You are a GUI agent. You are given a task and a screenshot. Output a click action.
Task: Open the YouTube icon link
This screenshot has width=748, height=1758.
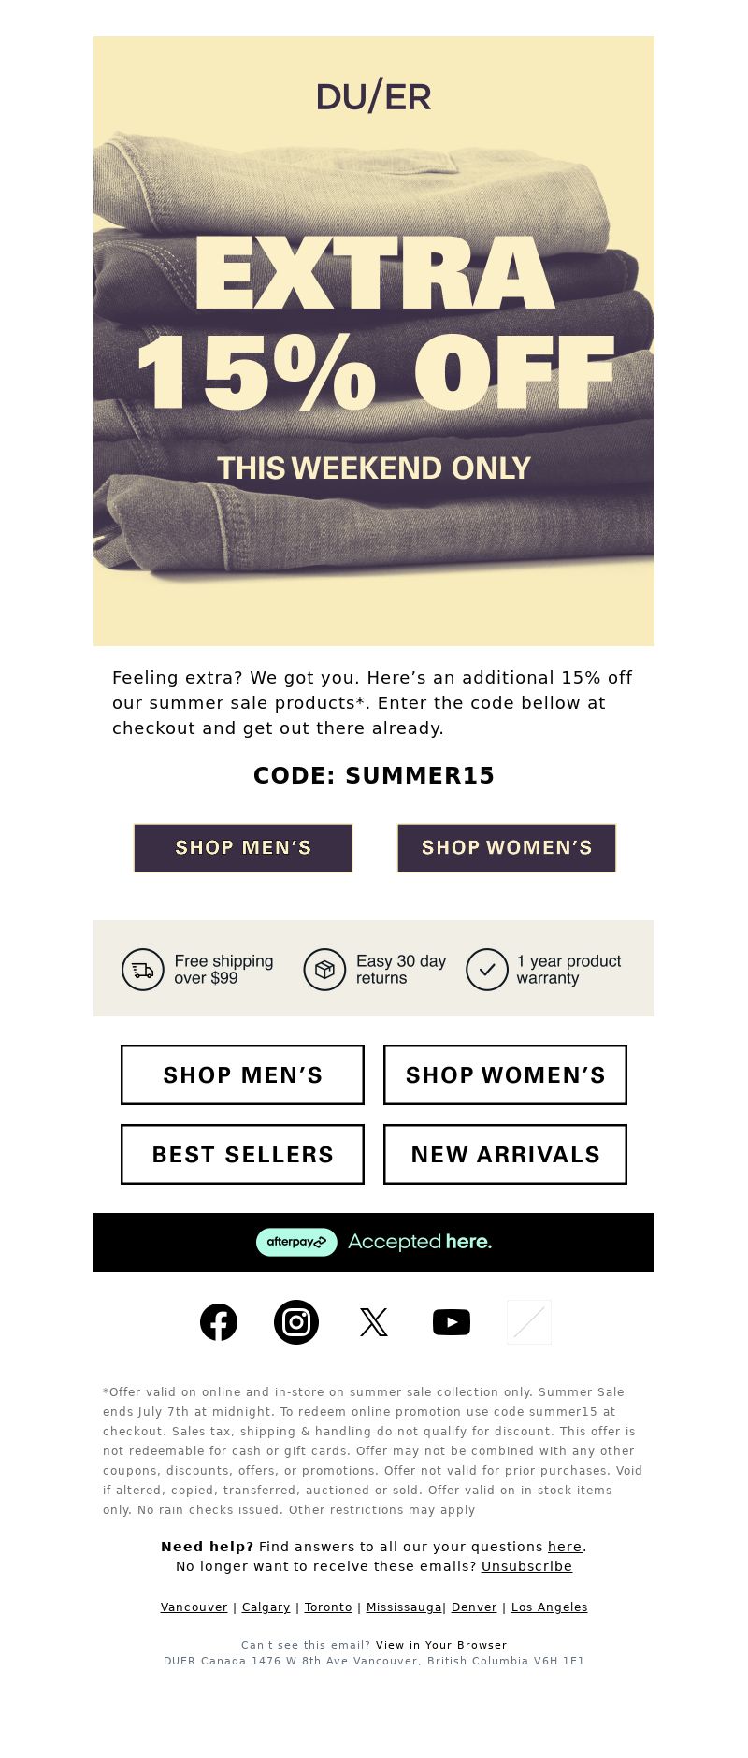452,1322
